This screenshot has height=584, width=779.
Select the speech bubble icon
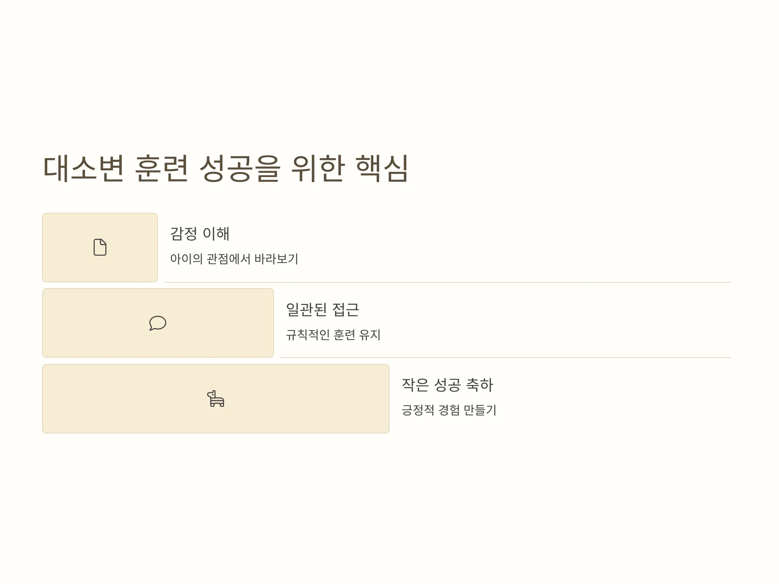coord(157,323)
